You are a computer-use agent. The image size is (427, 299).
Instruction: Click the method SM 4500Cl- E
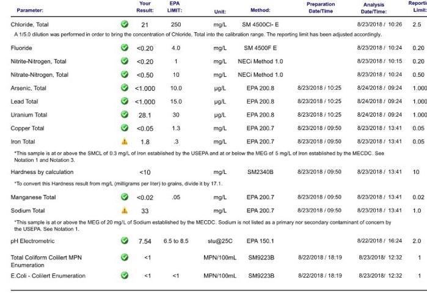pos(260,24)
